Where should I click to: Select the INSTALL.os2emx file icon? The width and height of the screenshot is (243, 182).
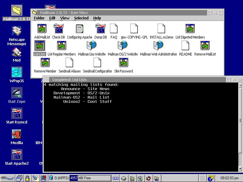pos(161,29)
